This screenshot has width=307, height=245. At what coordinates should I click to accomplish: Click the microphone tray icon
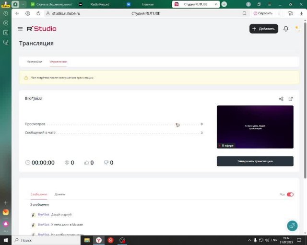(255, 240)
